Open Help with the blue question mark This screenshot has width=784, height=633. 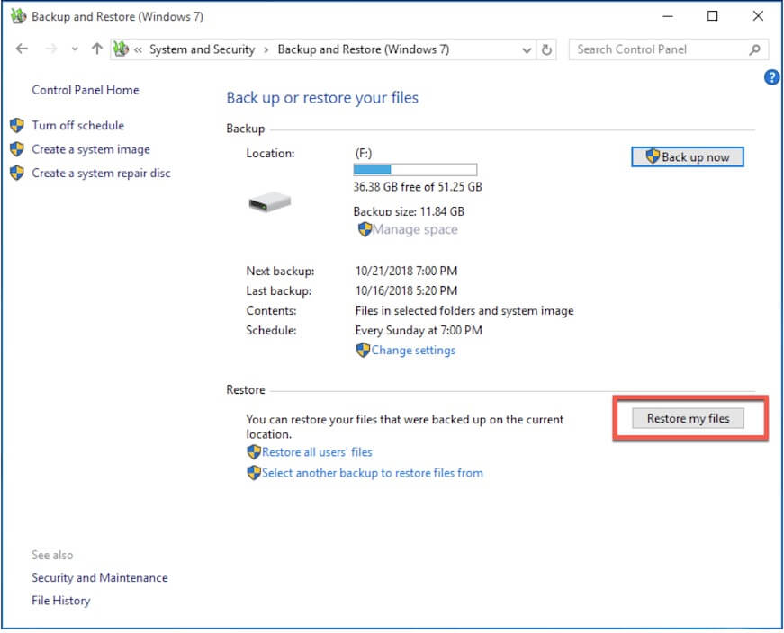tap(771, 77)
